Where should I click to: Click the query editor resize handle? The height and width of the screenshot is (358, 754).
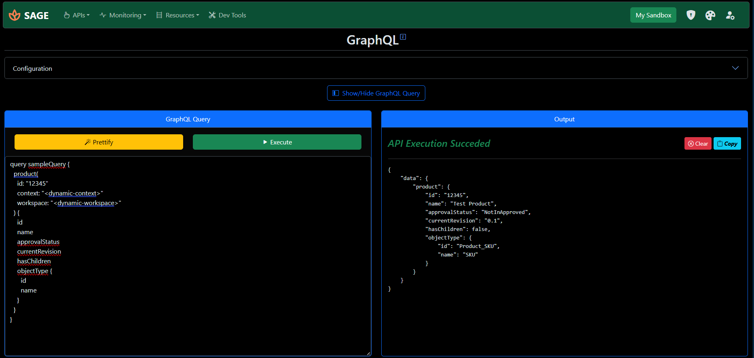click(368, 354)
